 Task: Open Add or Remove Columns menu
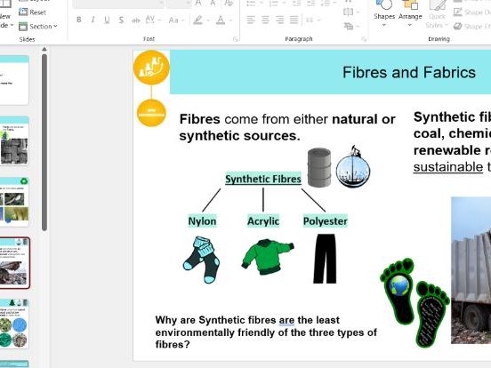click(312, 20)
